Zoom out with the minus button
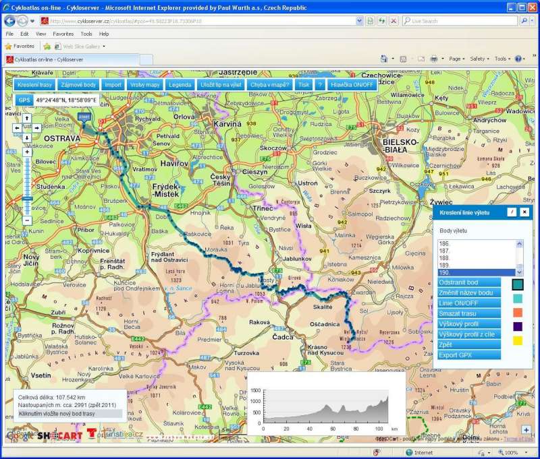 point(27,220)
